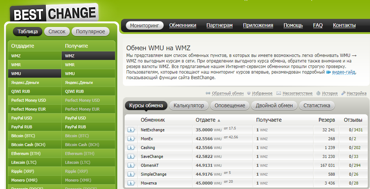Open the Обменники menu link
Image resolution: width=370 pixels, height=189 pixels.
click(x=183, y=26)
